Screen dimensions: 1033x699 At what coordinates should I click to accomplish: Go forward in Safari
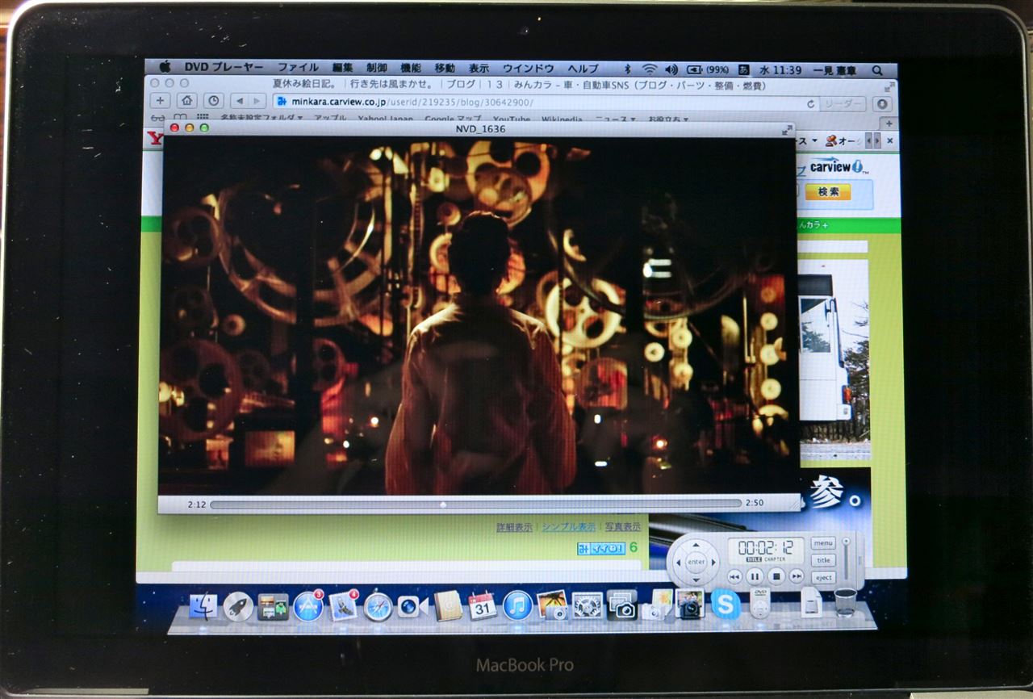257,101
